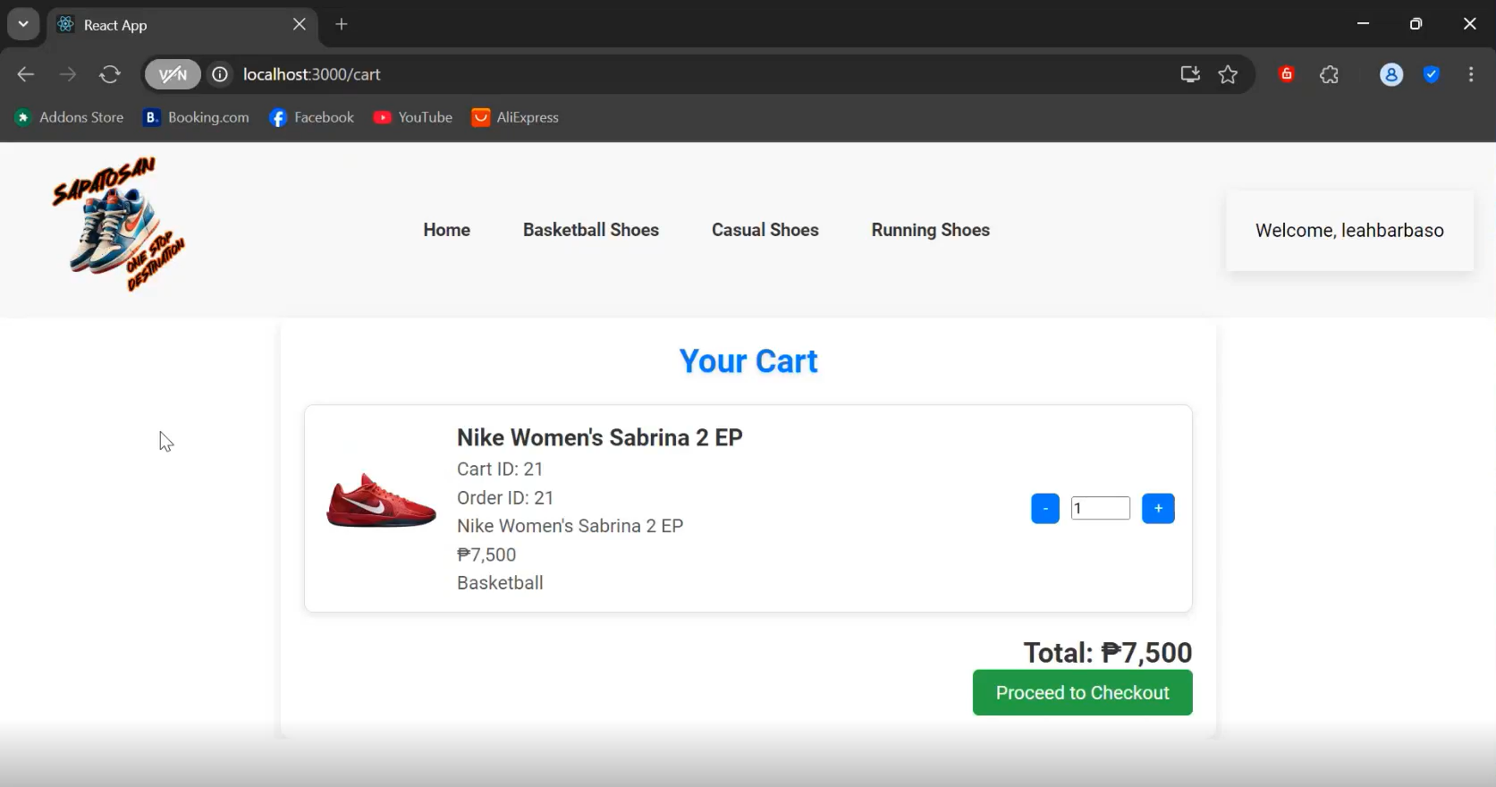1496x787 pixels.
Task: View site information icon
Action: (x=220, y=74)
